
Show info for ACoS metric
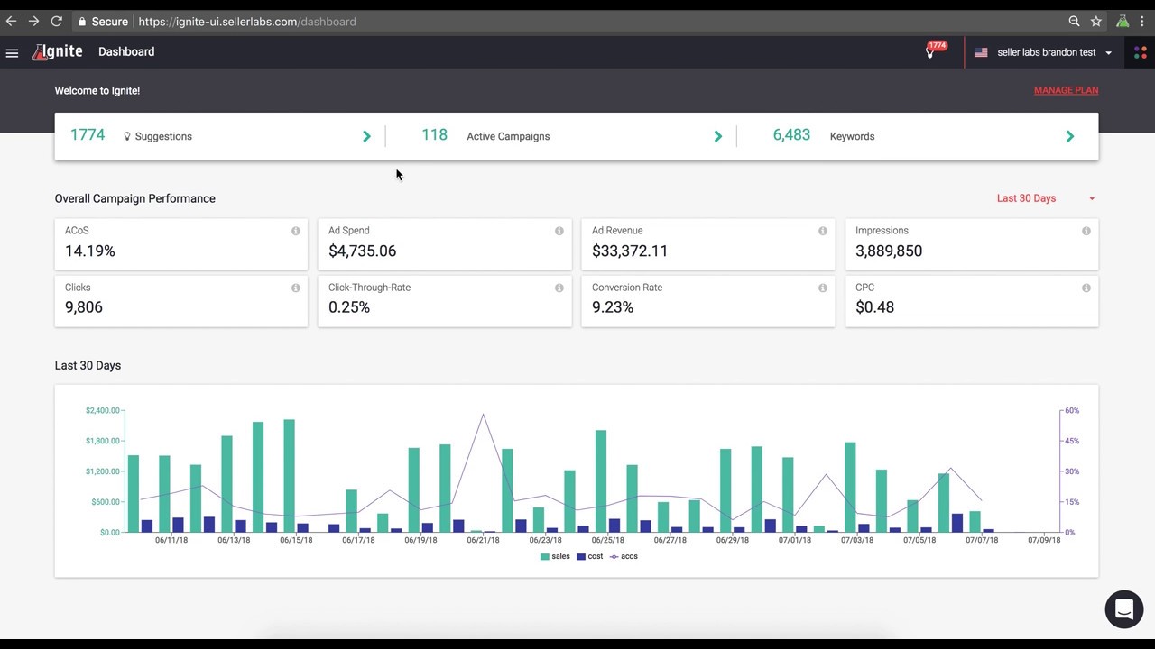295,231
